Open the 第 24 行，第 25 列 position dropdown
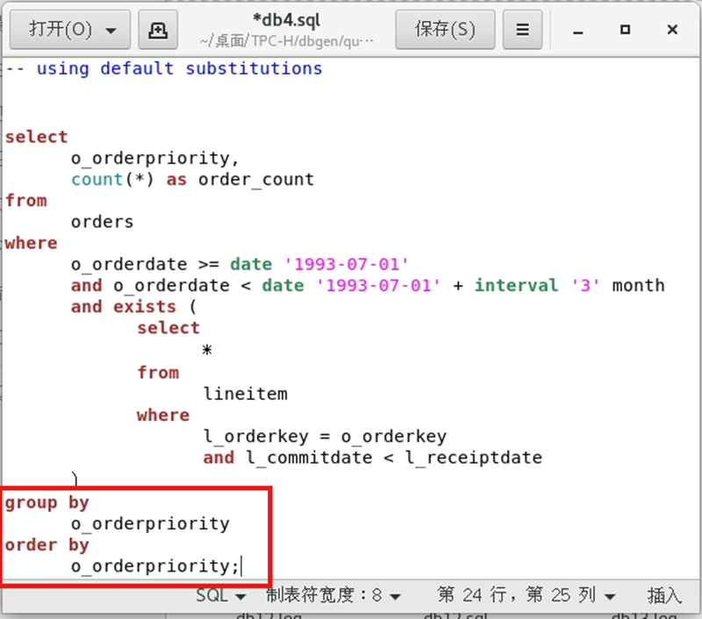The image size is (702, 619). click(526, 595)
